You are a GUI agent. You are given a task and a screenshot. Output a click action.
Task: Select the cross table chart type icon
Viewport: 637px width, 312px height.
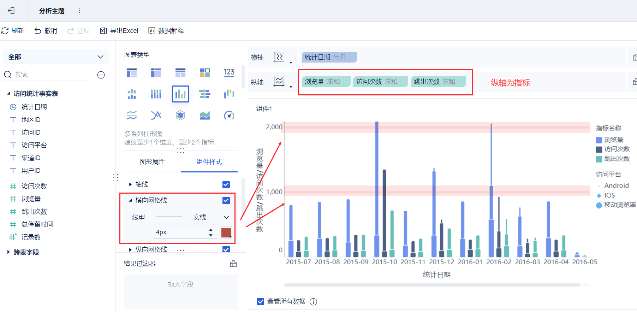(156, 73)
